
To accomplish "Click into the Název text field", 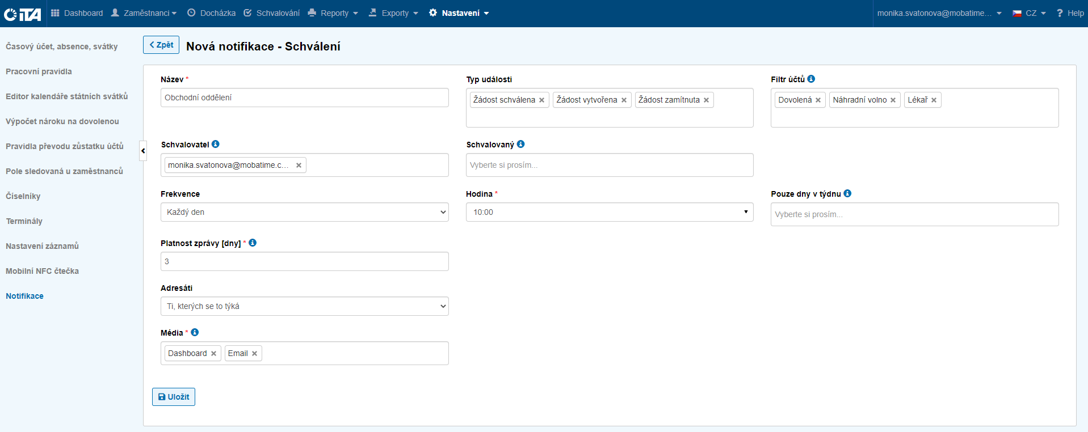I will pyautogui.click(x=304, y=98).
